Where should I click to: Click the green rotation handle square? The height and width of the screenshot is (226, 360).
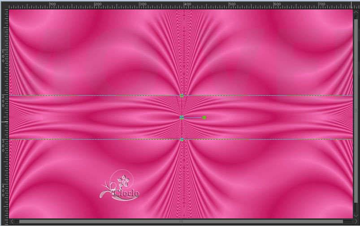coord(204,118)
